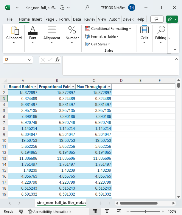182x215 pixels.
Task: Switch to the Insert tab
Action: pyautogui.click(x=37, y=19)
